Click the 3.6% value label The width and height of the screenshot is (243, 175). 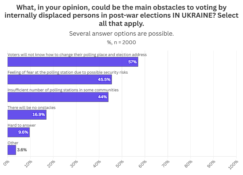point(22,150)
